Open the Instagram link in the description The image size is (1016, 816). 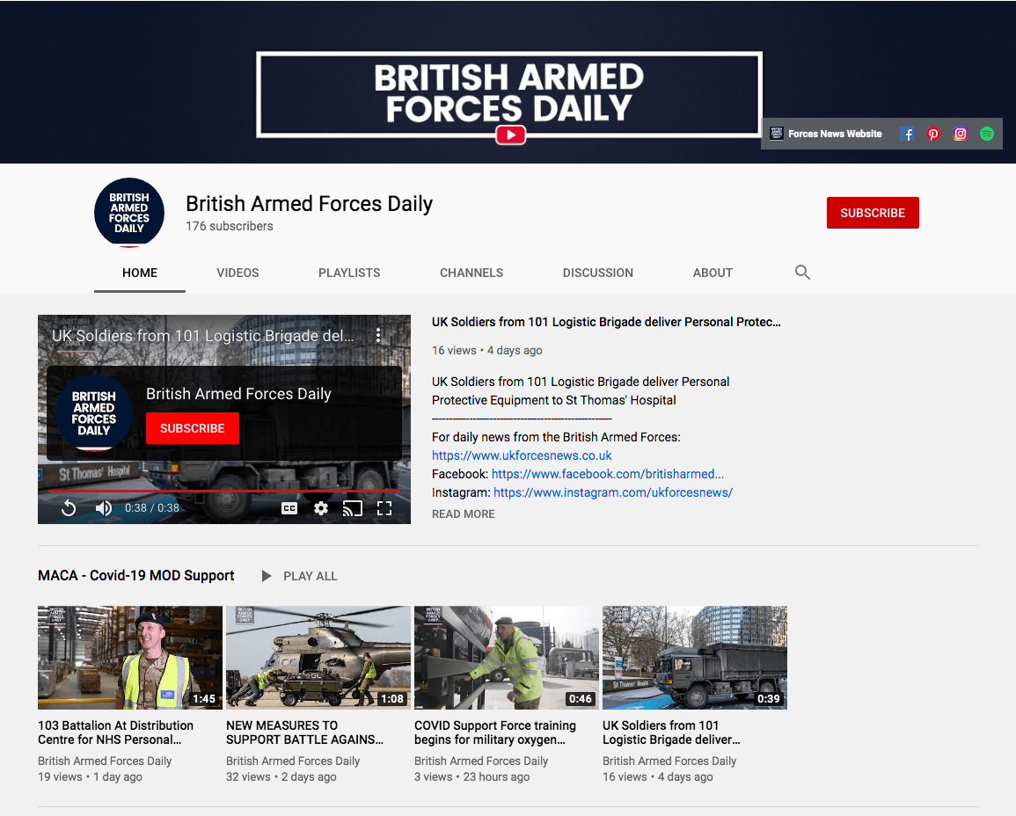click(613, 492)
